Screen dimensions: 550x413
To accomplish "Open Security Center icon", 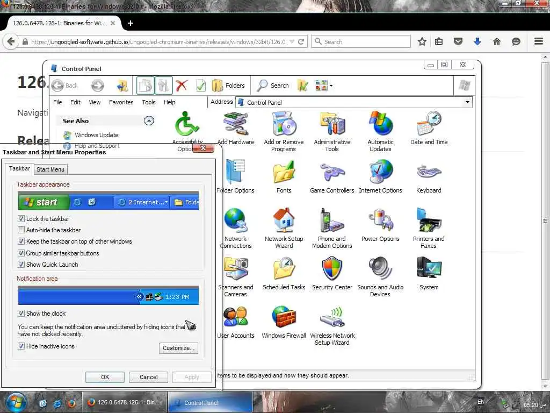I will click(332, 274).
